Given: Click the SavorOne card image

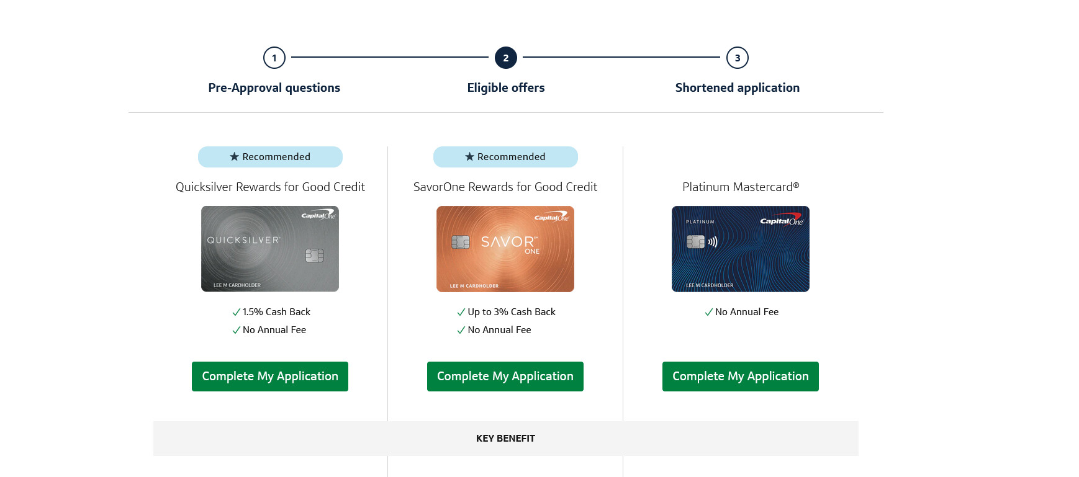Looking at the screenshot, I should tap(505, 249).
